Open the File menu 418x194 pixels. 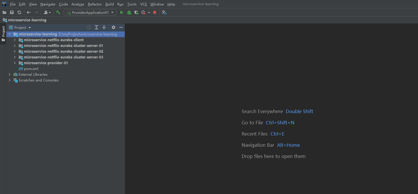13,4
